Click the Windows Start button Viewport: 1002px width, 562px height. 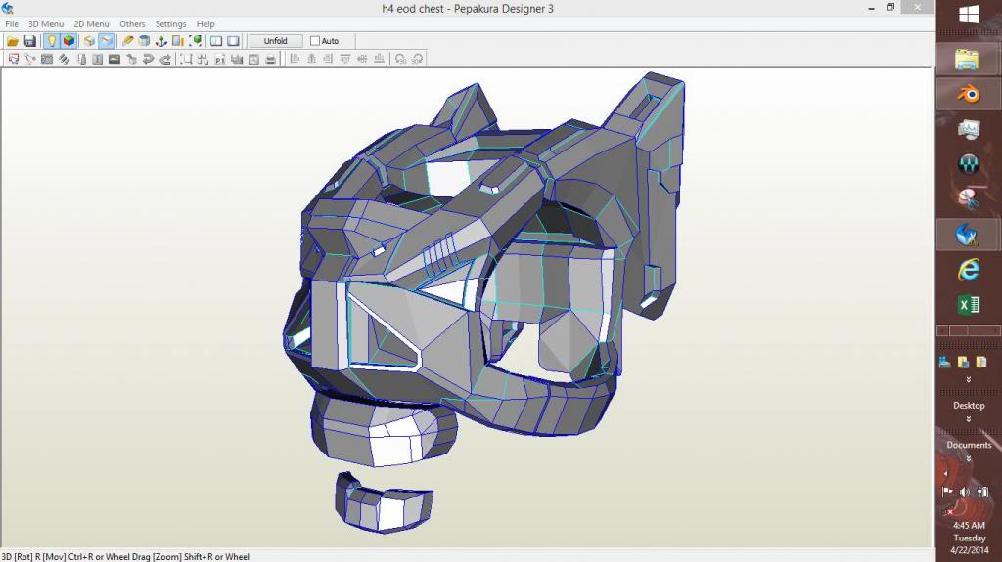969,14
